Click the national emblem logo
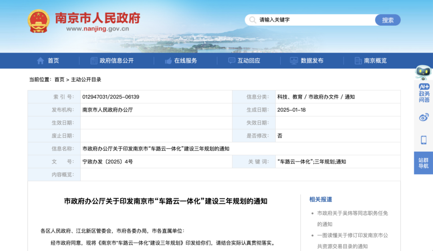 coord(39,21)
